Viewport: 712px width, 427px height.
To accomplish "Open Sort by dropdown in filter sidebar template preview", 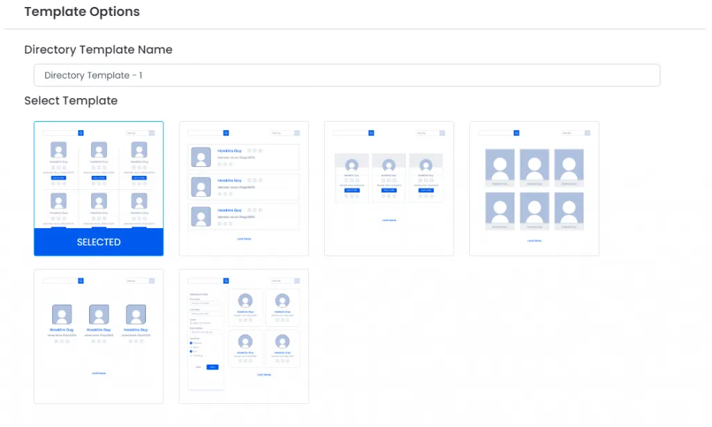I will (x=285, y=281).
